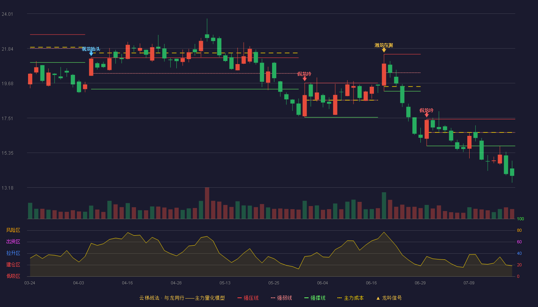Image resolution: width=538 pixels, height=307 pixels.
Task: Click the 出货区 zone label
Action: [x=13, y=242]
